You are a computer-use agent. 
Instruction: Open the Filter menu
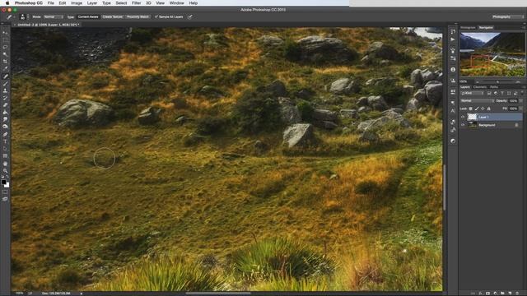click(x=136, y=2)
